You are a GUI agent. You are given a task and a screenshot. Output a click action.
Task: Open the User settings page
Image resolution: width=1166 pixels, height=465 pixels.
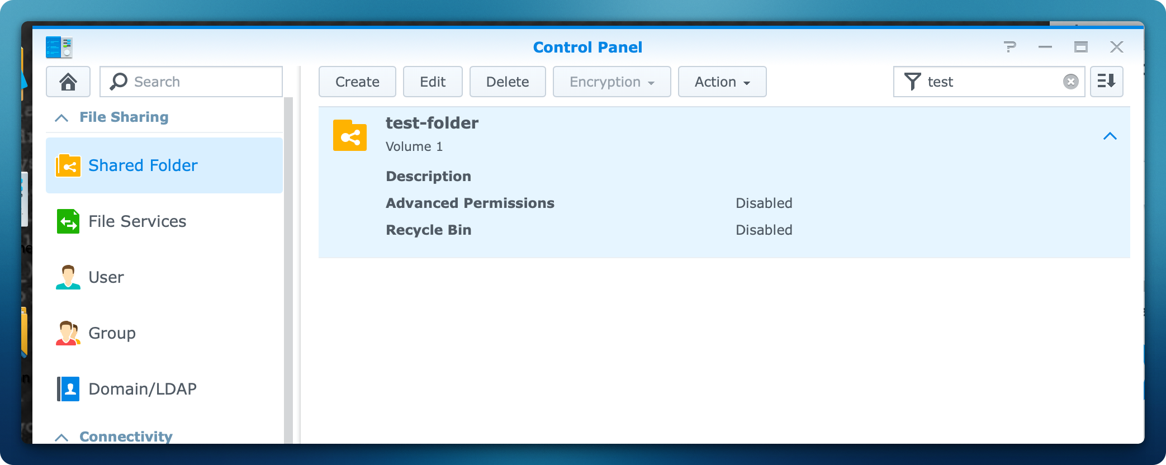(106, 277)
